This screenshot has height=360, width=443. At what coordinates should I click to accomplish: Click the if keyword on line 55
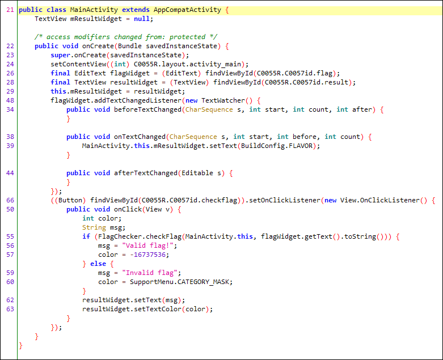tap(86, 236)
